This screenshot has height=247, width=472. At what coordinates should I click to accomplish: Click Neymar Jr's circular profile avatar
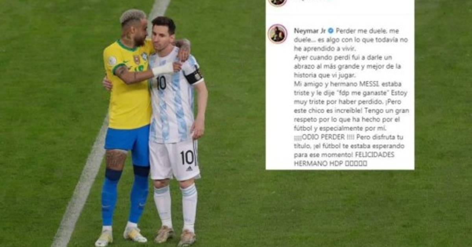point(278,34)
